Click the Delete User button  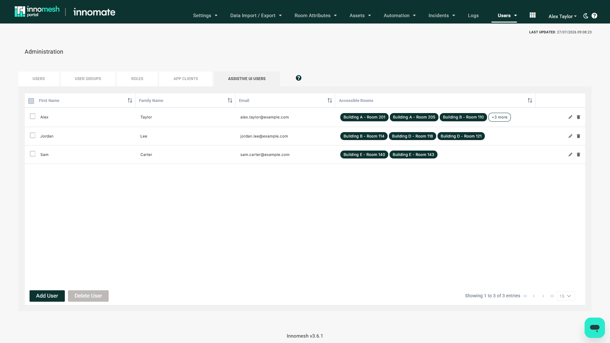tap(88, 296)
